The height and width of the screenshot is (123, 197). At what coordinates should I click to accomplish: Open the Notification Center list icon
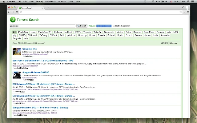point(193,2)
